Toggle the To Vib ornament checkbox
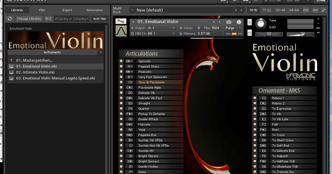The image size is (332, 174). [x=255, y=114]
